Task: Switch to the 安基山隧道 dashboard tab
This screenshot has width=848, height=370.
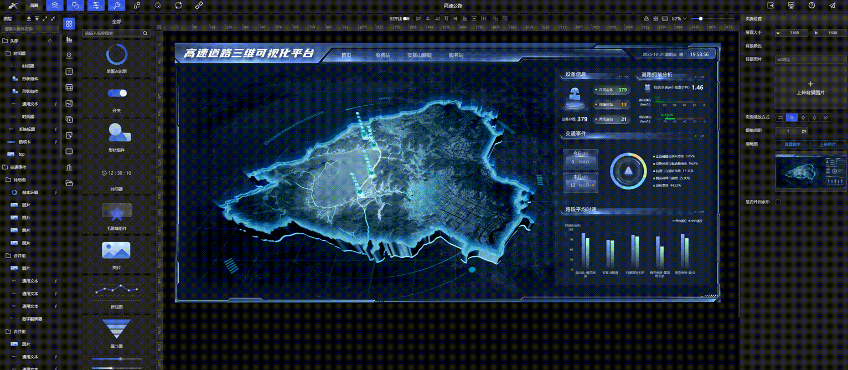Action: click(x=419, y=55)
